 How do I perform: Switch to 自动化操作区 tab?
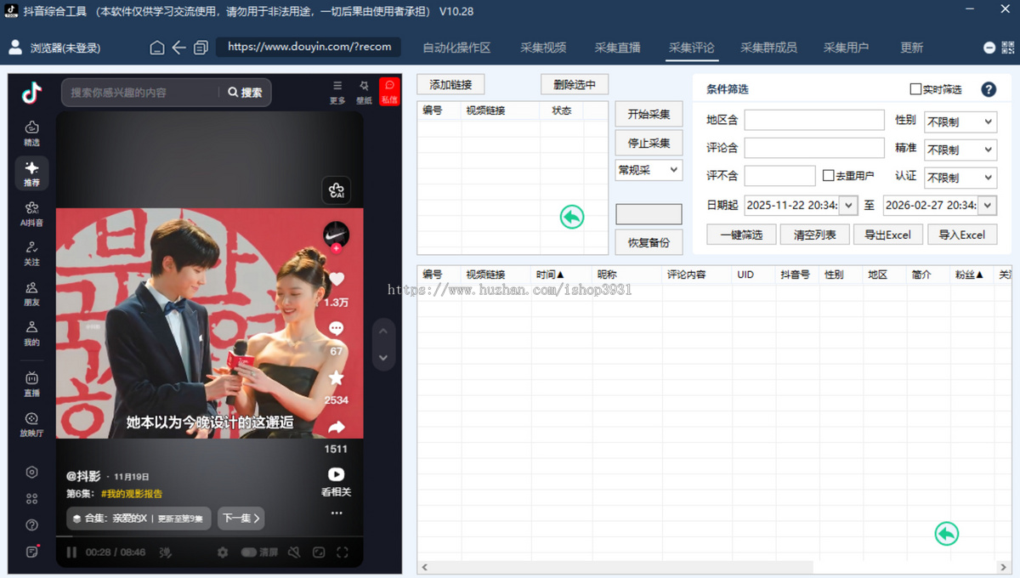[456, 48]
